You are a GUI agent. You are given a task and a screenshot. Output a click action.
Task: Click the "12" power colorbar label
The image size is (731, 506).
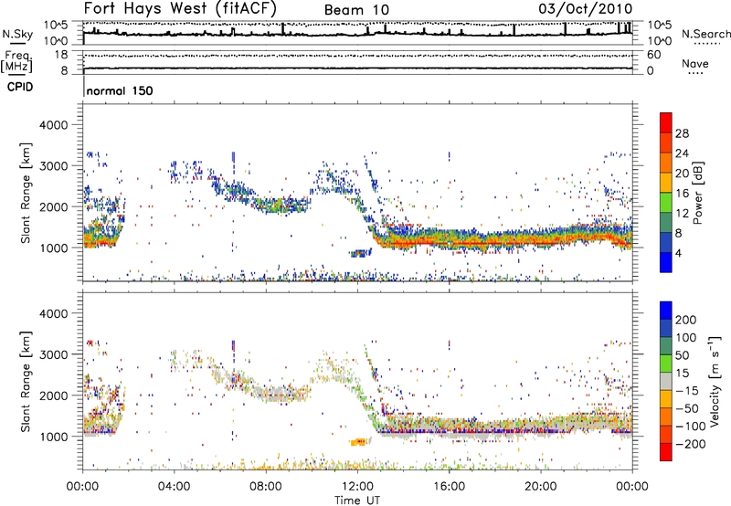(682, 214)
